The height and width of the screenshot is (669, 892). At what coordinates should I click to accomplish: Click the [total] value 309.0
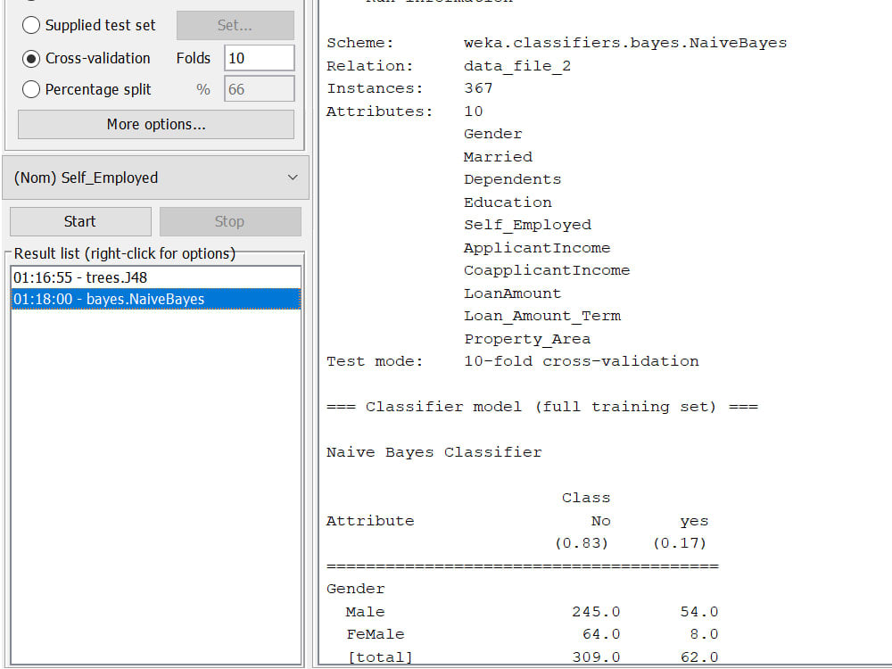[x=596, y=657]
